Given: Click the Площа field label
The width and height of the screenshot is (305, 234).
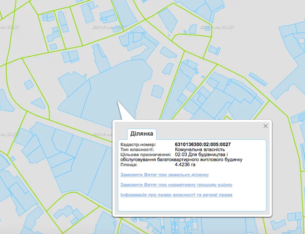Looking at the screenshot, I should [129, 165].
